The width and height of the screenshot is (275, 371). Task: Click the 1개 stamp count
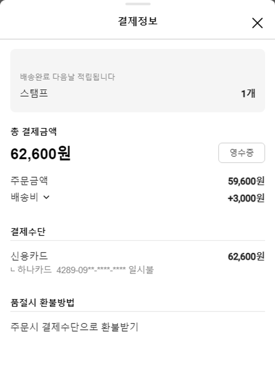pos(248,94)
